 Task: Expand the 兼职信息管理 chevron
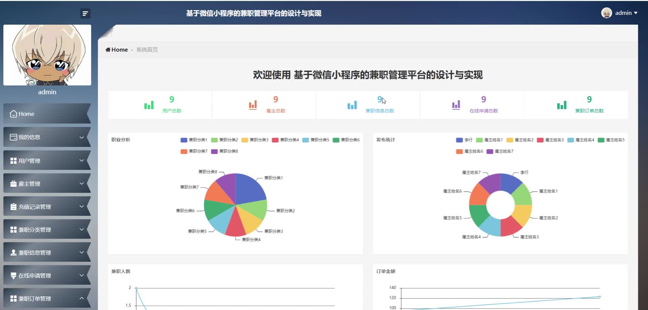(82, 252)
